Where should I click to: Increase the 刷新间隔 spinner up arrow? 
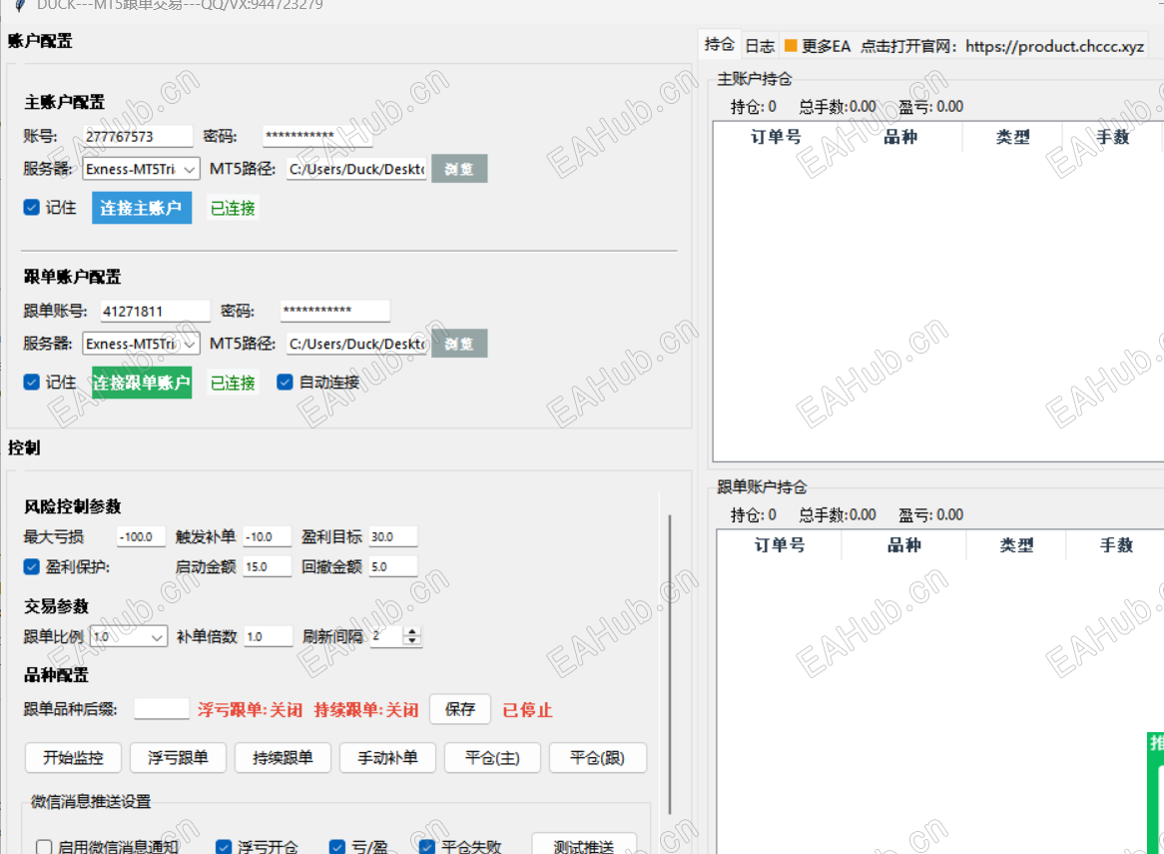pos(412,632)
